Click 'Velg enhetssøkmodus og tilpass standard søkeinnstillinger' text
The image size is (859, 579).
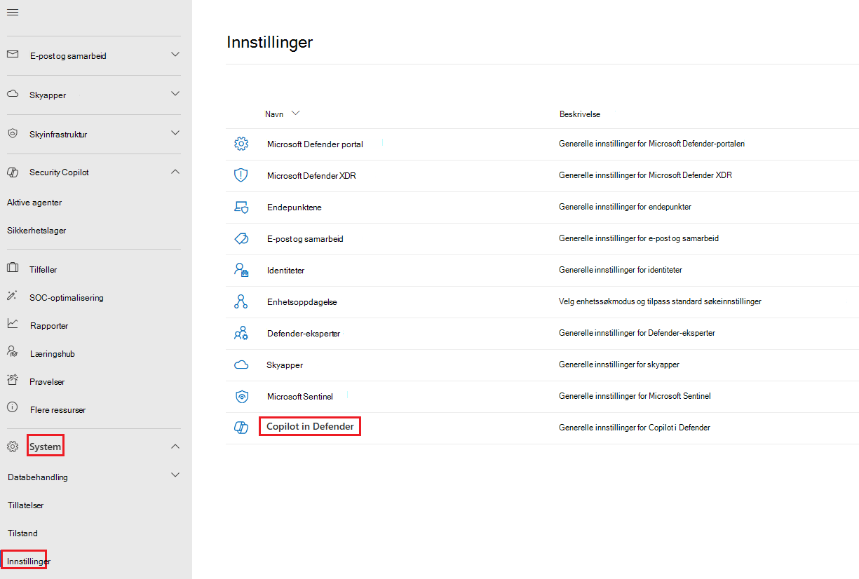(660, 301)
